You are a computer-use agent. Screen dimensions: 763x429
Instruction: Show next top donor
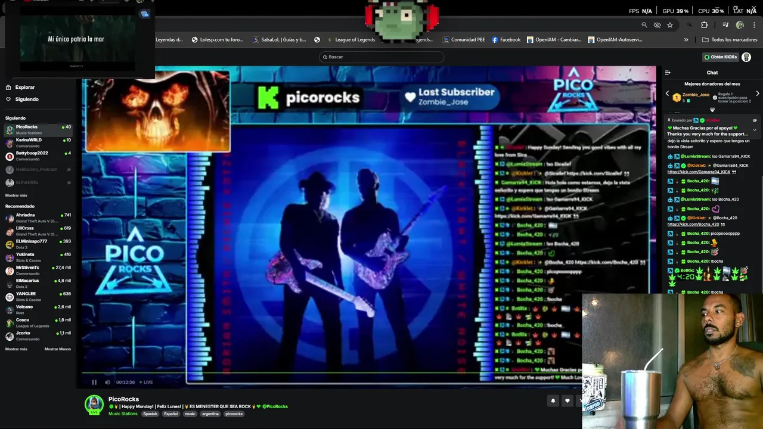click(758, 94)
